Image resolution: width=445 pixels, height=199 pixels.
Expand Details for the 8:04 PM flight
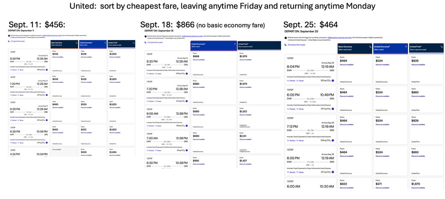point(291,80)
